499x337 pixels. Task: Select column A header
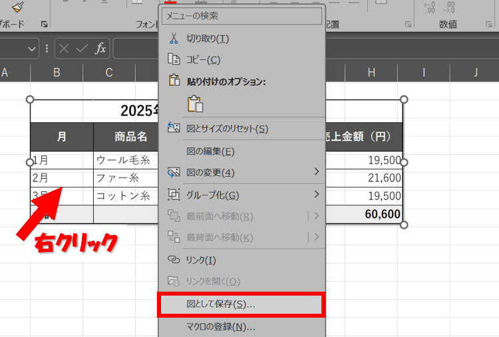tap(15, 72)
